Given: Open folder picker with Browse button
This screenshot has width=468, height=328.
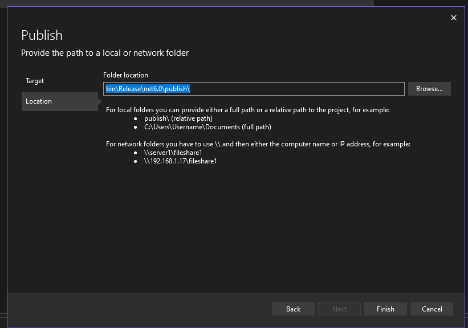Looking at the screenshot, I should coord(429,89).
